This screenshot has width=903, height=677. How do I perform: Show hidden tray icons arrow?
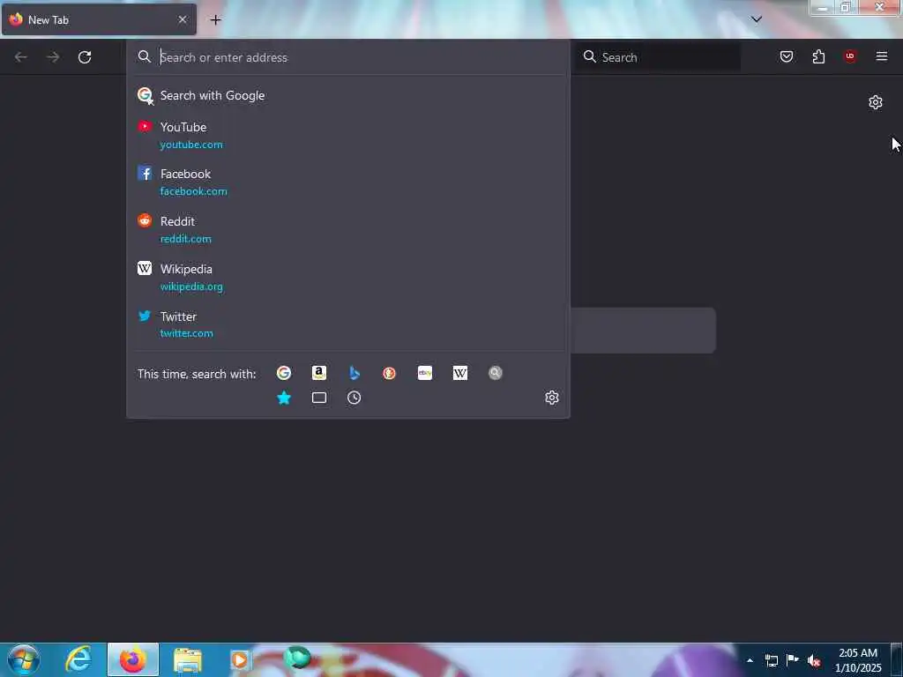pos(750,660)
